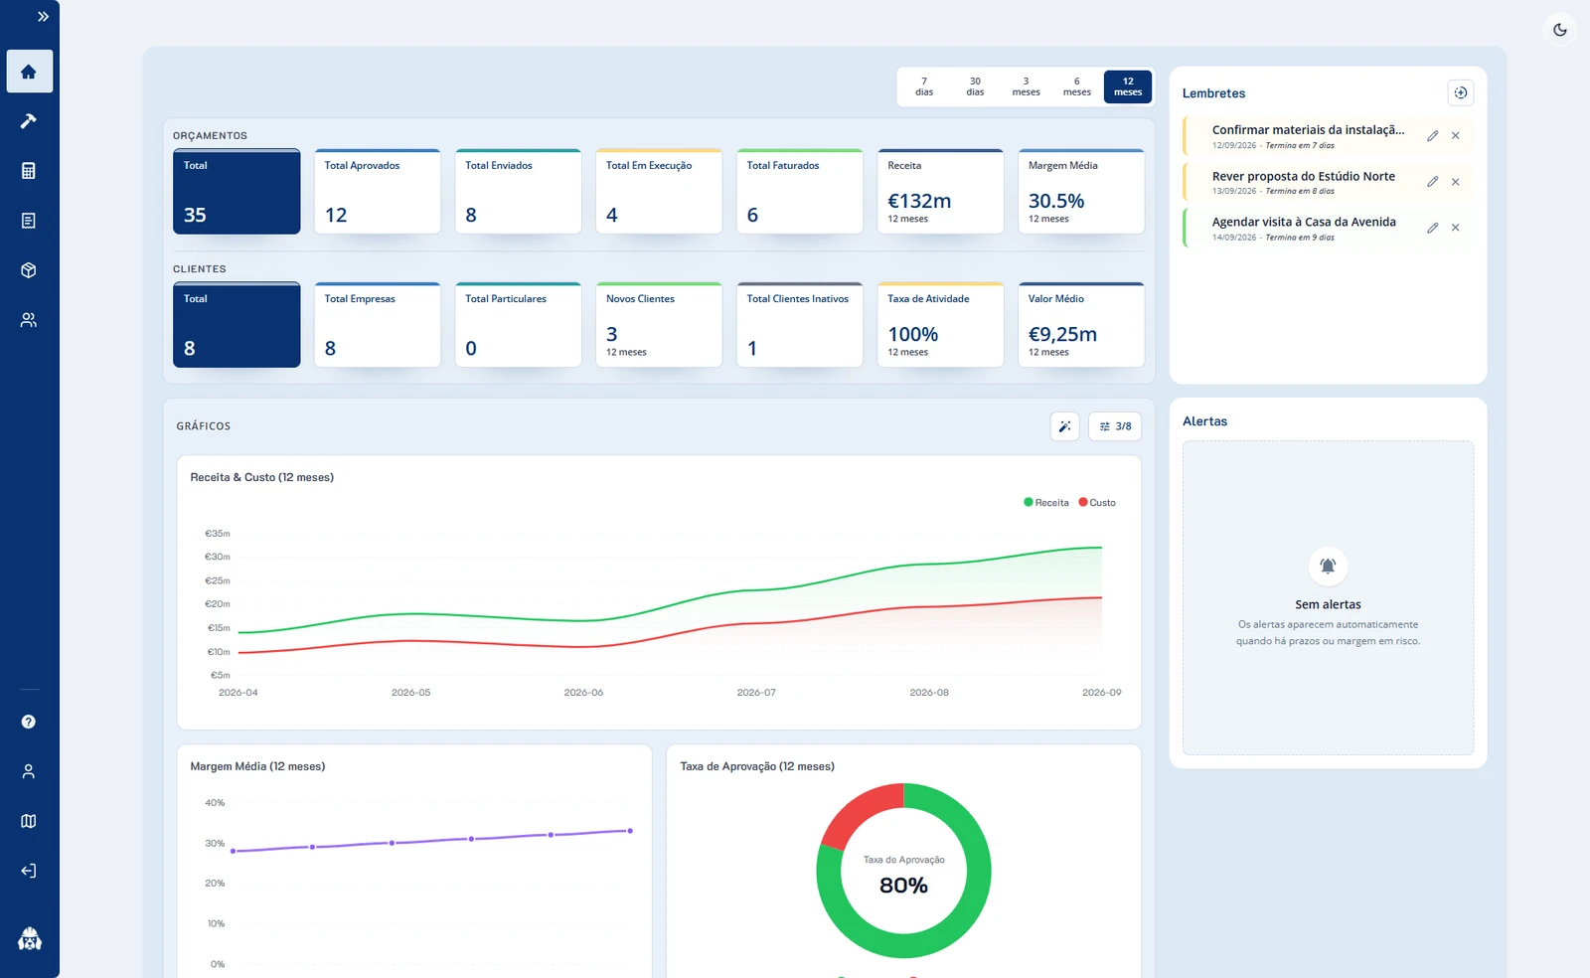Click the 2026-07 x-axis label
Image resolution: width=1590 pixels, height=978 pixels.
pyautogui.click(x=756, y=693)
